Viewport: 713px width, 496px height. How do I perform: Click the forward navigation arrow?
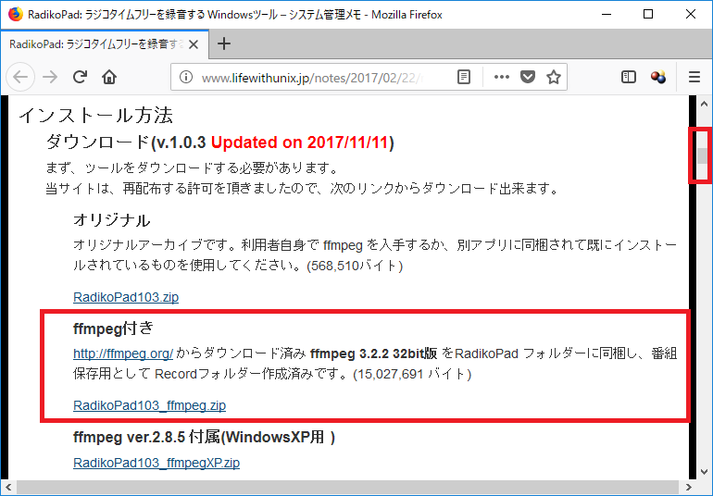[x=50, y=78]
